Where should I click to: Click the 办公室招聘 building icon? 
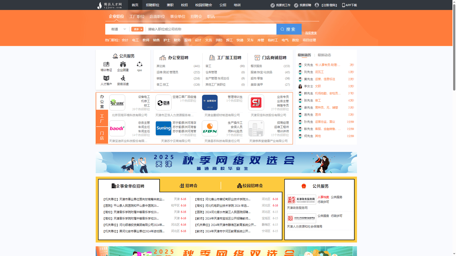point(163,58)
